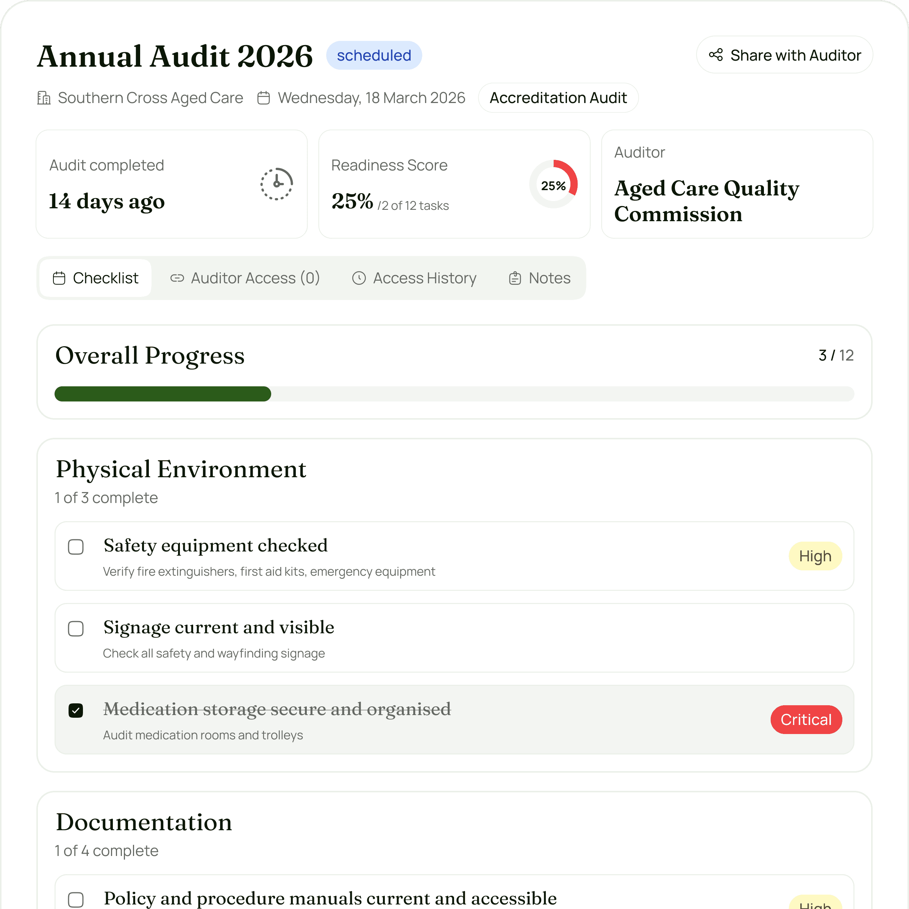Click the Overall Progress bar
The width and height of the screenshot is (909, 909).
(454, 394)
